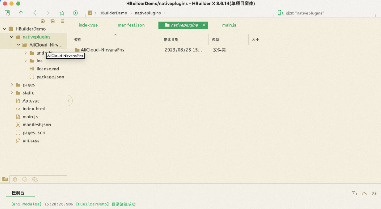Screen dimensions: 381x209
Task: Expand the pages folder
Action: coord(12,84)
